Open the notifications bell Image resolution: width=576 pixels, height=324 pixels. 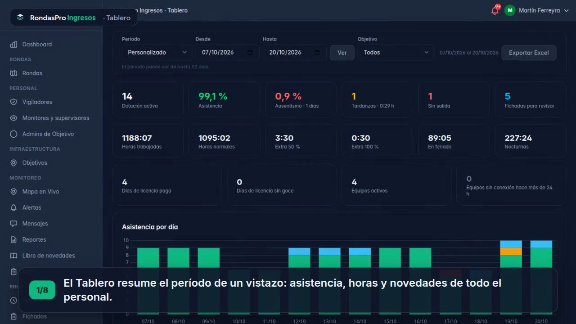[x=495, y=10]
